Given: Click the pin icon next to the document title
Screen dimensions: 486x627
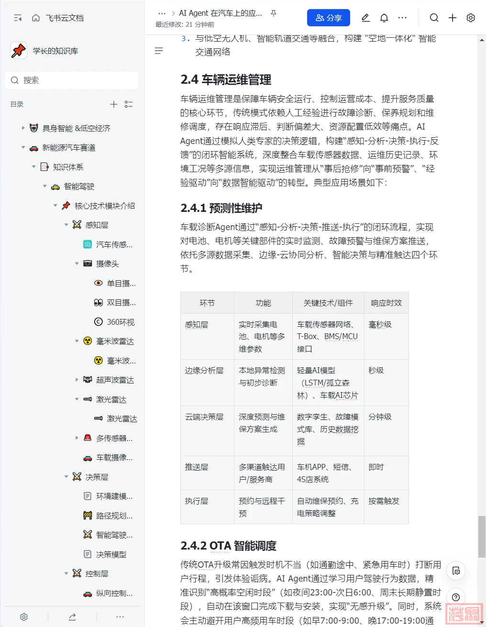Looking at the screenshot, I should 274,13.
